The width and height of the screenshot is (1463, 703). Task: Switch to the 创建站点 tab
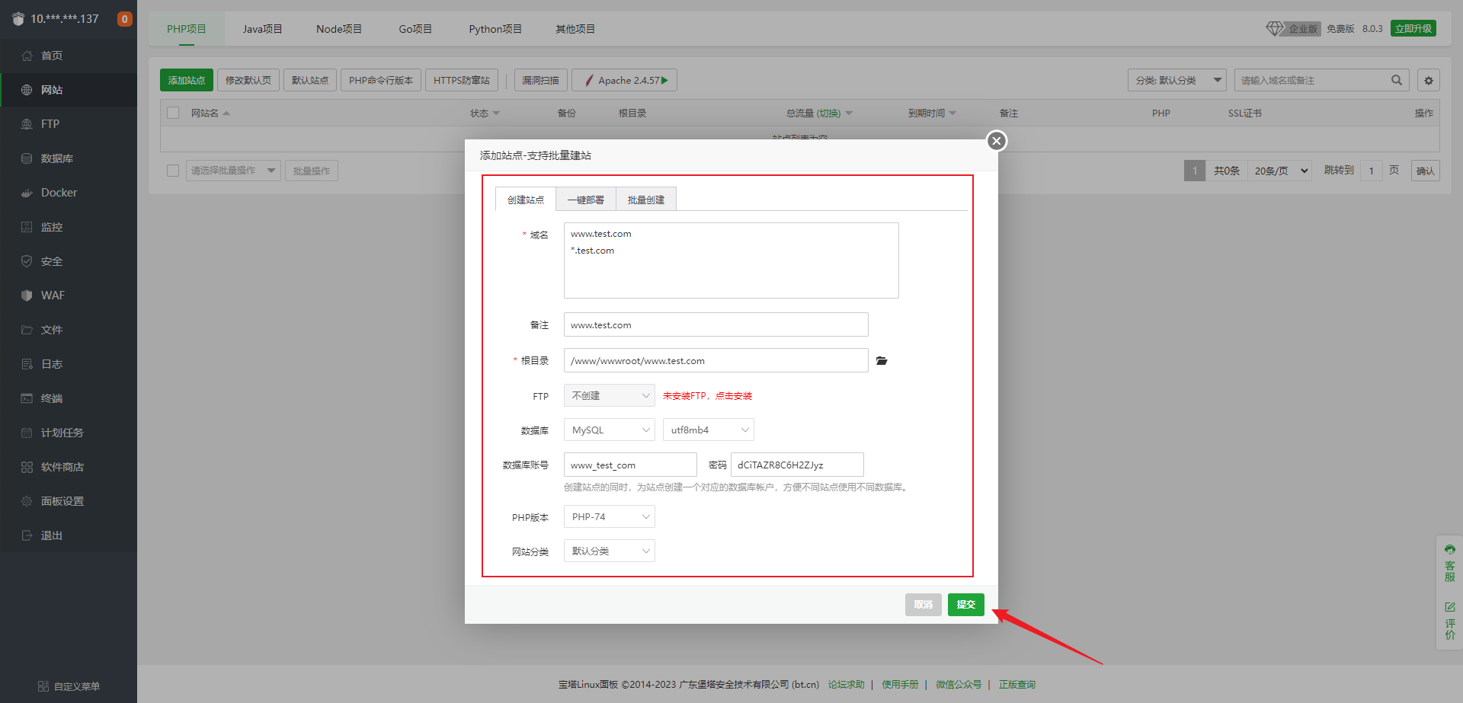[x=526, y=200]
